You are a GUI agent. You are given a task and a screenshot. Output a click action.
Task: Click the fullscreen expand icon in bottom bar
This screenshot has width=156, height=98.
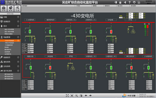[x=67, y=96]
